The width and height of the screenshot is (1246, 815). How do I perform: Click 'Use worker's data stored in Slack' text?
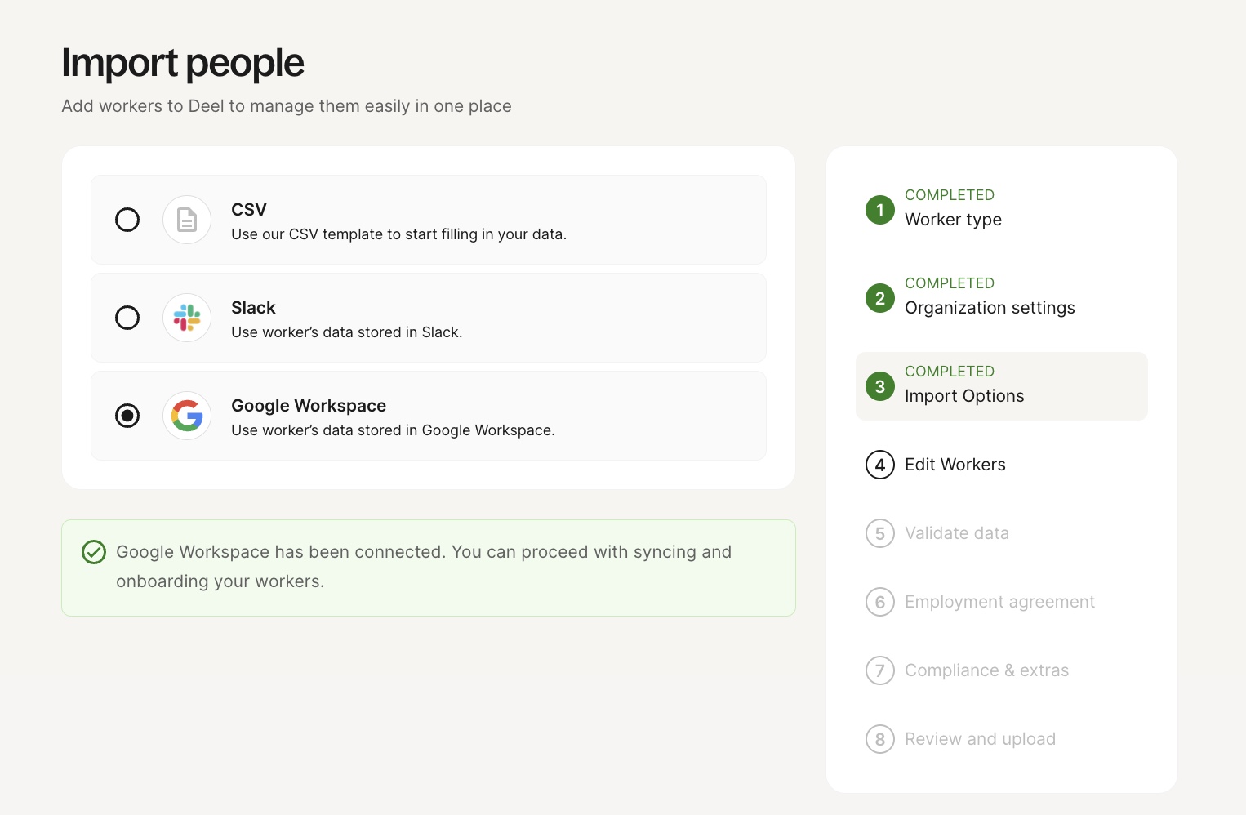click(x=347, y=332)
